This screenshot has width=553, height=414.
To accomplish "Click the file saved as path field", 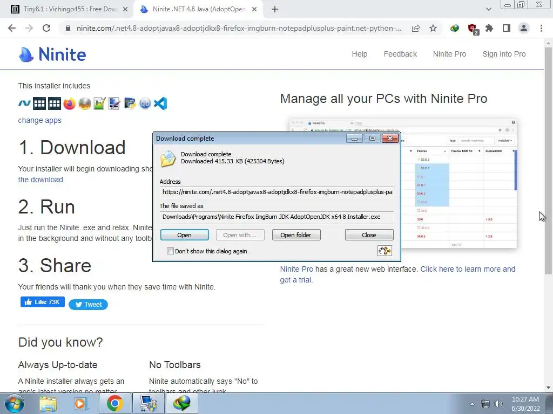I will (277, 217).
